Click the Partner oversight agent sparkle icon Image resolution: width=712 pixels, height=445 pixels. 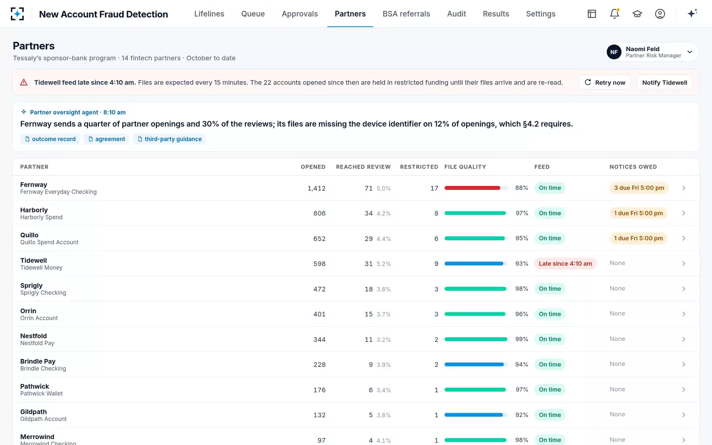click(24, 112)
